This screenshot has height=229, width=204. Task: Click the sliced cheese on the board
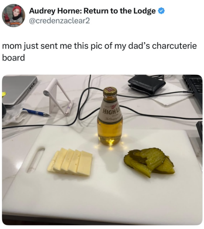tap(70, 162)
